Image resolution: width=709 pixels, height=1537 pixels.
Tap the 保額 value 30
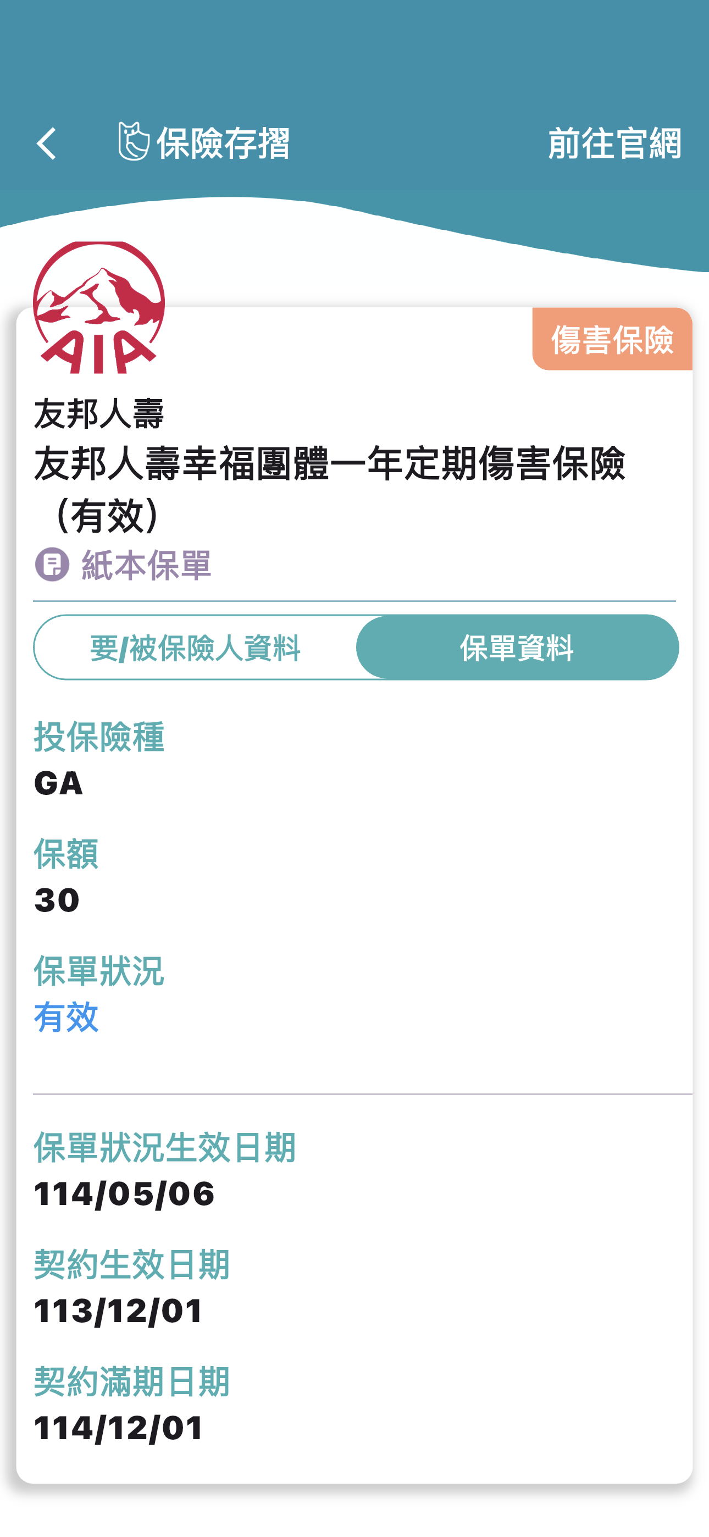[x=57, y=900]
